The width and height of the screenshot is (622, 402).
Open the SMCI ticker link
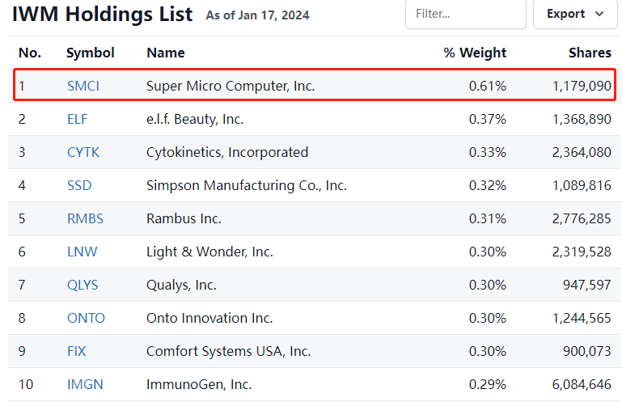click(83, 86)
